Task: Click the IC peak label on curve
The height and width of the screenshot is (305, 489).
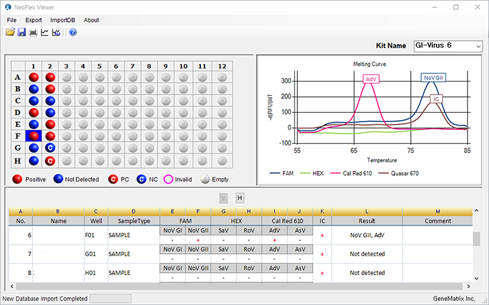Action: coord(436,99)
